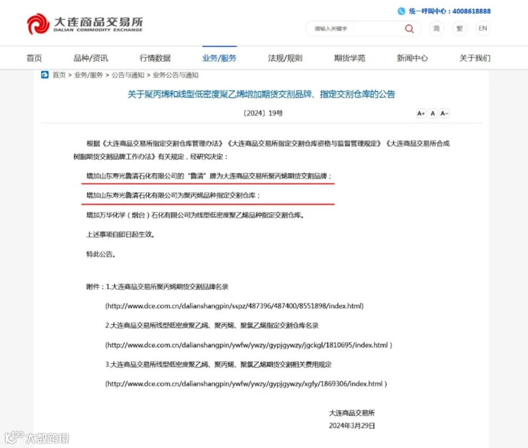Click the line adding 鲁清石化 as 聚丙烯 delivery warehouse

173,196
